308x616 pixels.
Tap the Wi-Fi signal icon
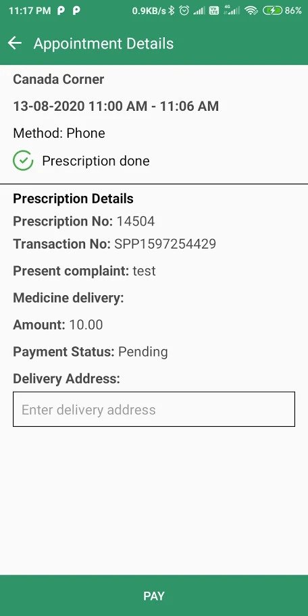tap(251, 11)
